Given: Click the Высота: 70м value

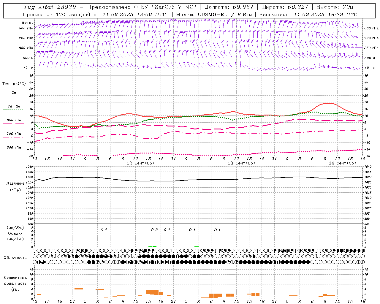Looking at the screenshot, I should pos(335,7).
